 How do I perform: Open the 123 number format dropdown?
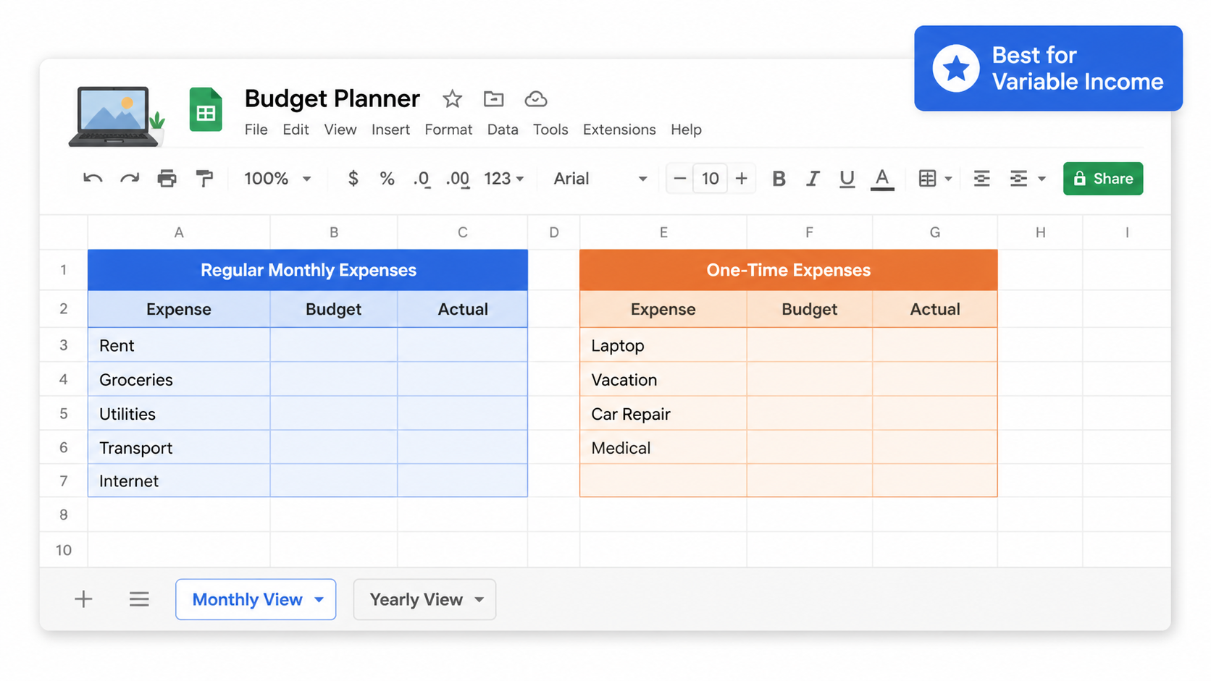click(x=503, y=178)
